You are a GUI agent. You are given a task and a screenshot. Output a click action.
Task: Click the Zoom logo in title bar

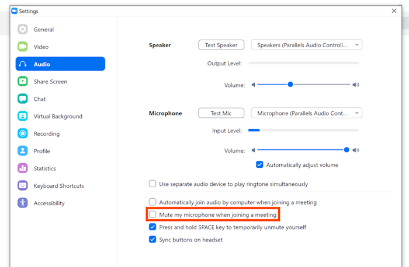(15, 11)
